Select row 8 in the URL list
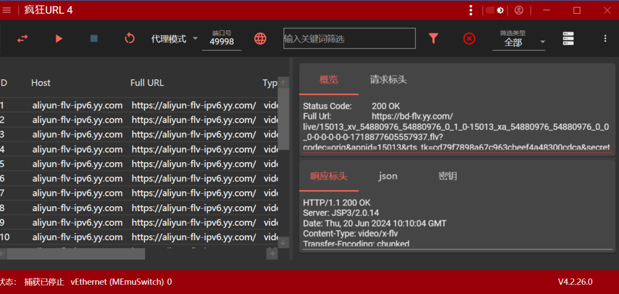 click(x=139, y=208)
